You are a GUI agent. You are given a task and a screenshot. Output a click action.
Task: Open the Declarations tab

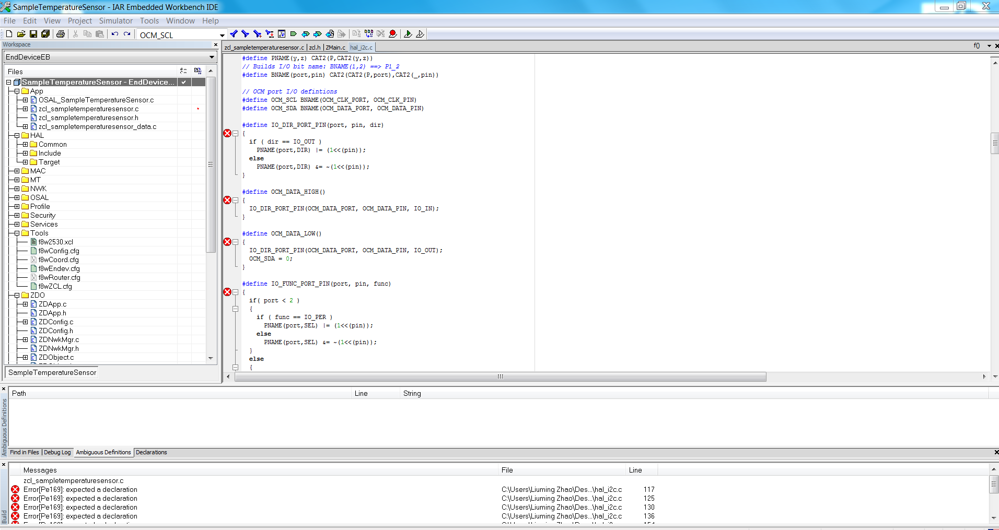tap(152, 452)
